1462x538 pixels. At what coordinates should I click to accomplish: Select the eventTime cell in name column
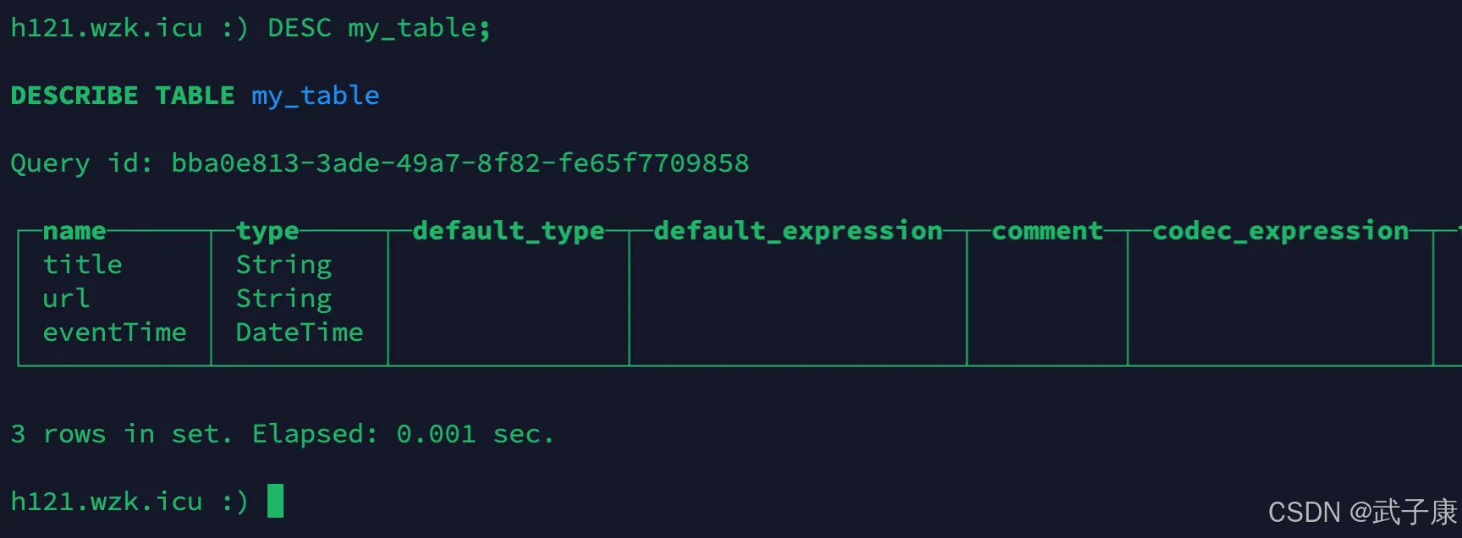coord(114,332)
